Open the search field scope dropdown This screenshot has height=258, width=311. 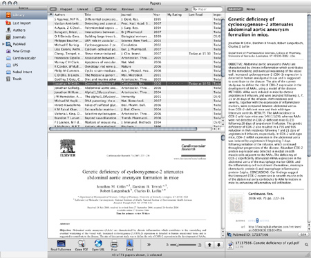click(195, 9)
